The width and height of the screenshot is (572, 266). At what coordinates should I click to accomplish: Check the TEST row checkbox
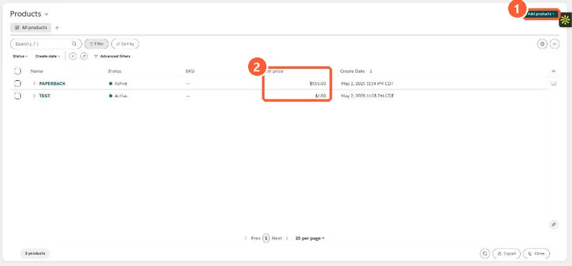(17, 96)
